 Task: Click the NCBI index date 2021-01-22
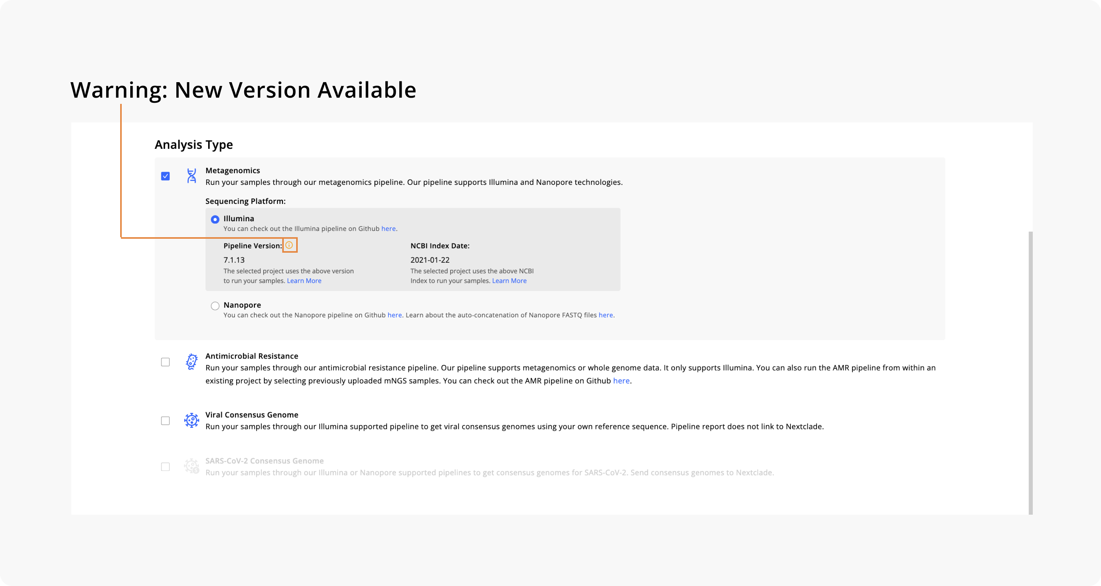(430, 260)
